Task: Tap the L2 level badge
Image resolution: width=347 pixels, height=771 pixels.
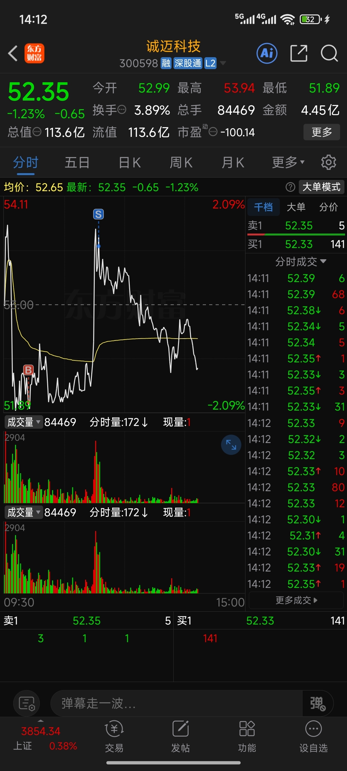Action: point(210,63)
